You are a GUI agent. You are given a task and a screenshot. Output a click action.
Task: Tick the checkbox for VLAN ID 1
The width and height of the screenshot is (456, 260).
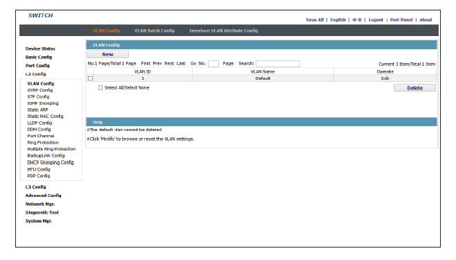[x=91, y=78]
